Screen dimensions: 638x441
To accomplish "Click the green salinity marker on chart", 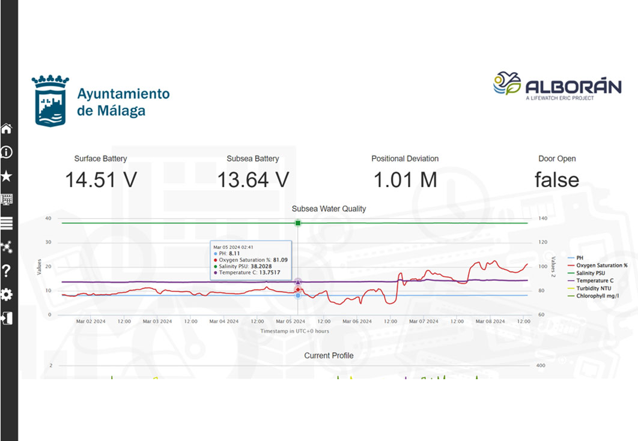I will (x=298, y=223).
